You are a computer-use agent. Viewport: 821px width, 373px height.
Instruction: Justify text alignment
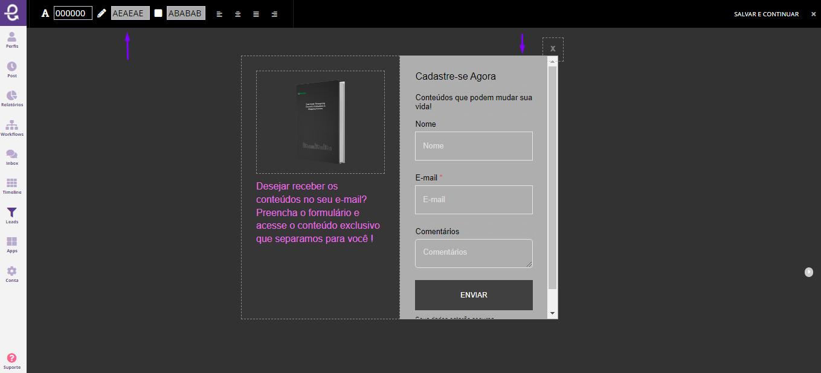(256, 14)
